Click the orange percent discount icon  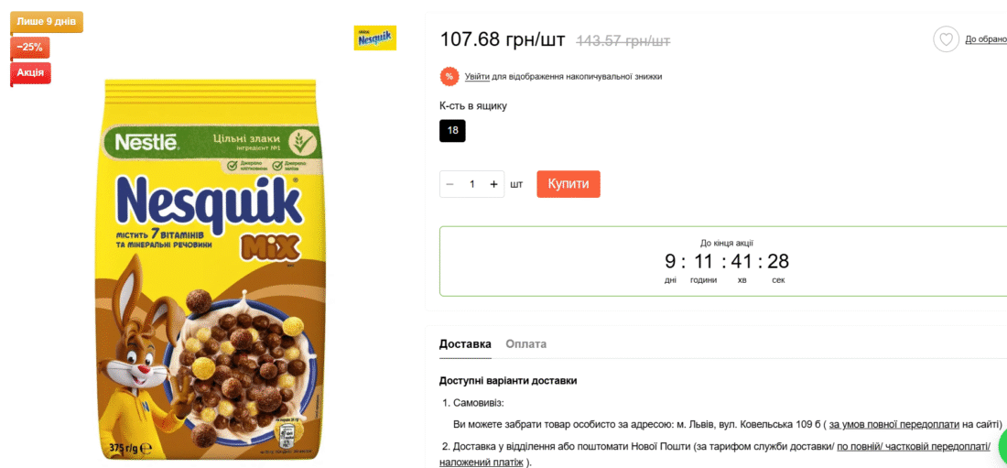[449, 77]
